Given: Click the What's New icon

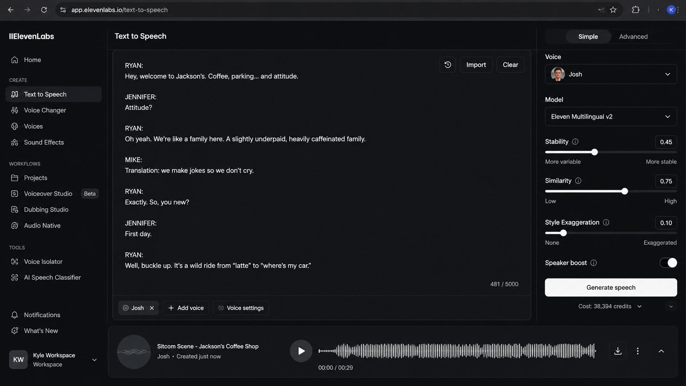Looking at the screenshot, I should tap(15, 331).
